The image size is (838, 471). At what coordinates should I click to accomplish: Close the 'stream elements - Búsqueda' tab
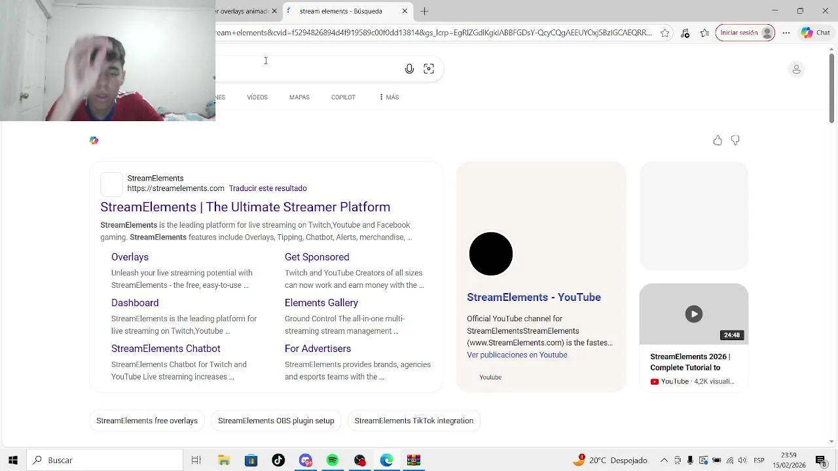pyautogui.click(x=405, y=11)
